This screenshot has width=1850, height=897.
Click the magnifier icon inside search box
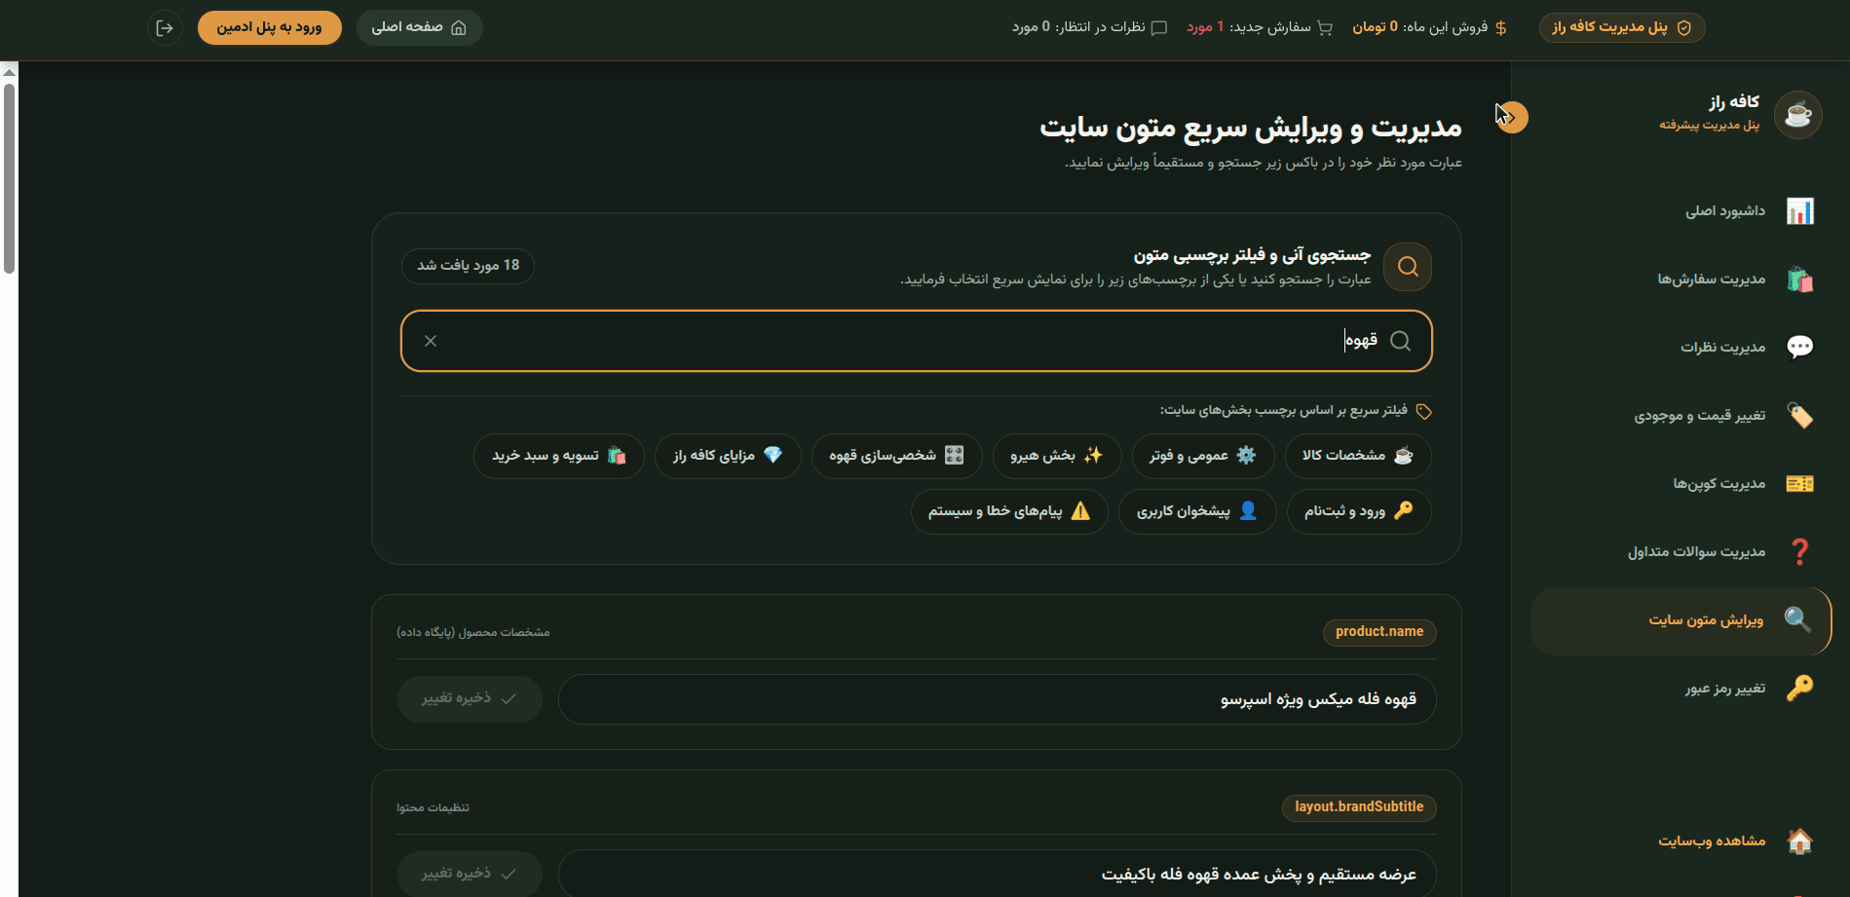coord(1400,341)
